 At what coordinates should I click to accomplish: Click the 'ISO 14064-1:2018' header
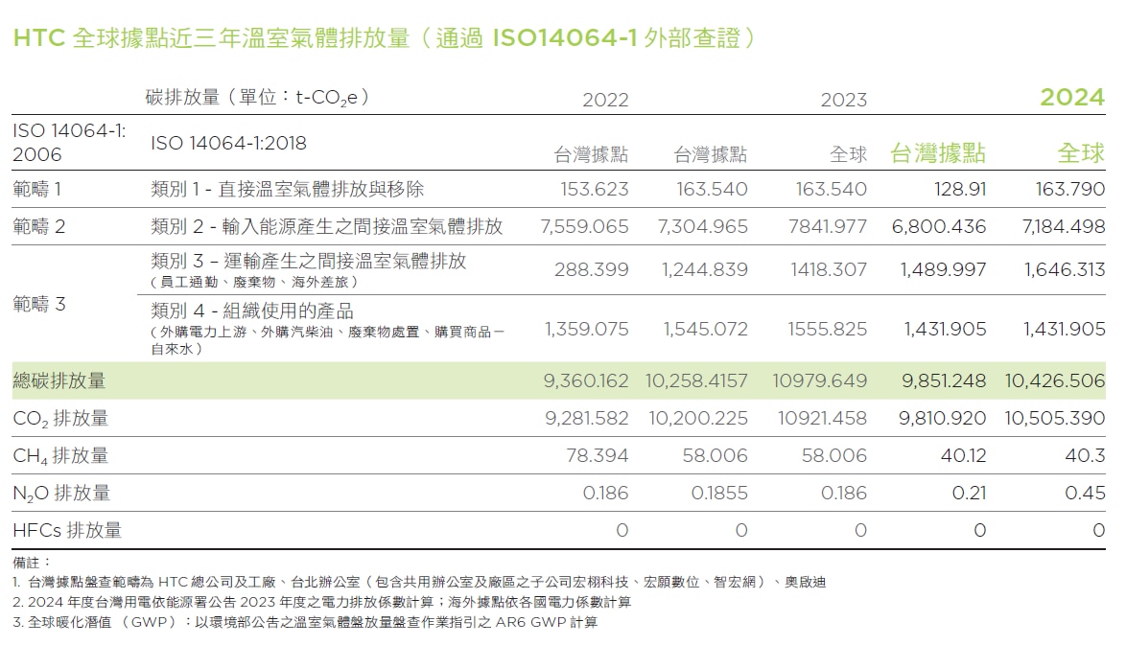pos(228,144)
